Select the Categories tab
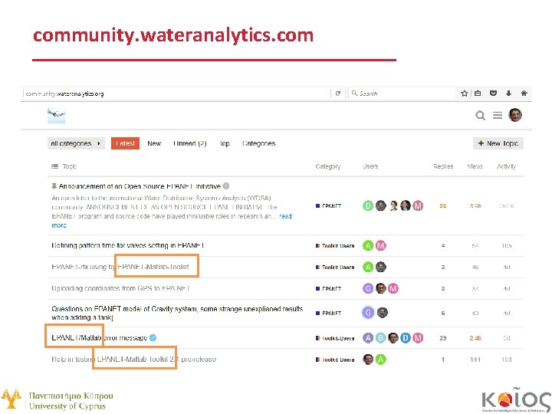The image size is (552, 414). [x=259, y=143]
